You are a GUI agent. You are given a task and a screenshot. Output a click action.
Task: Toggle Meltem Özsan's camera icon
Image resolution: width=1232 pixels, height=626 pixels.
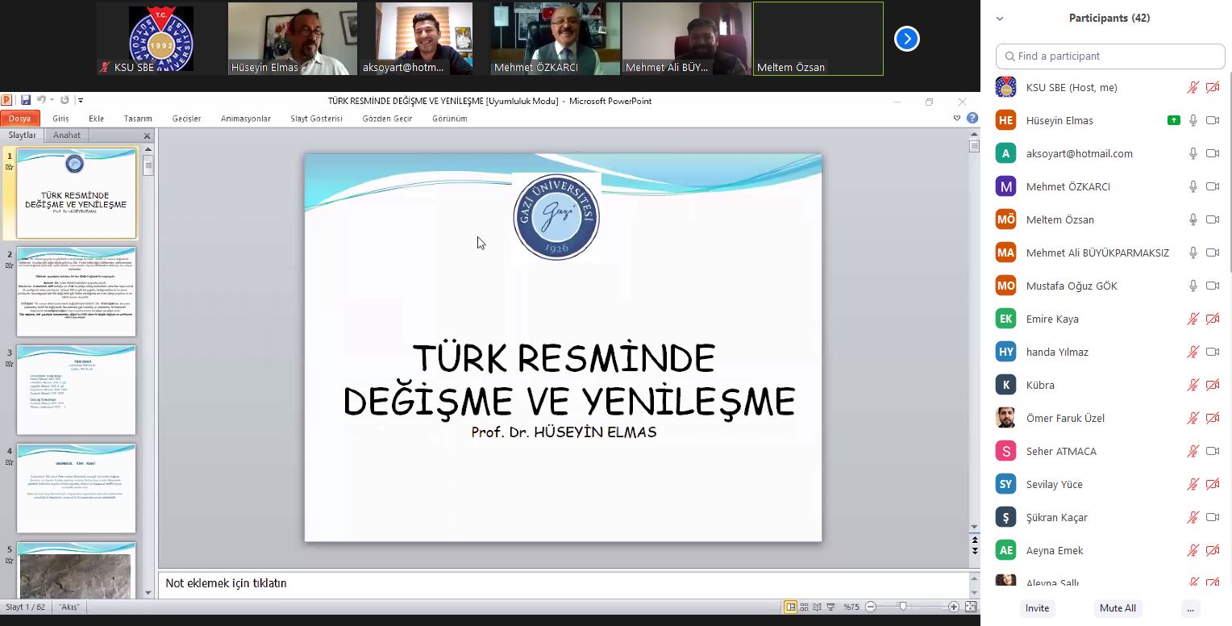click(x=1212, y=219)
